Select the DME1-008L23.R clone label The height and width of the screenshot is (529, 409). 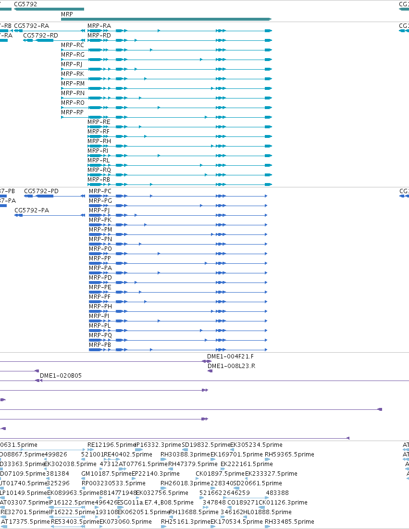[x=232, y=366]
